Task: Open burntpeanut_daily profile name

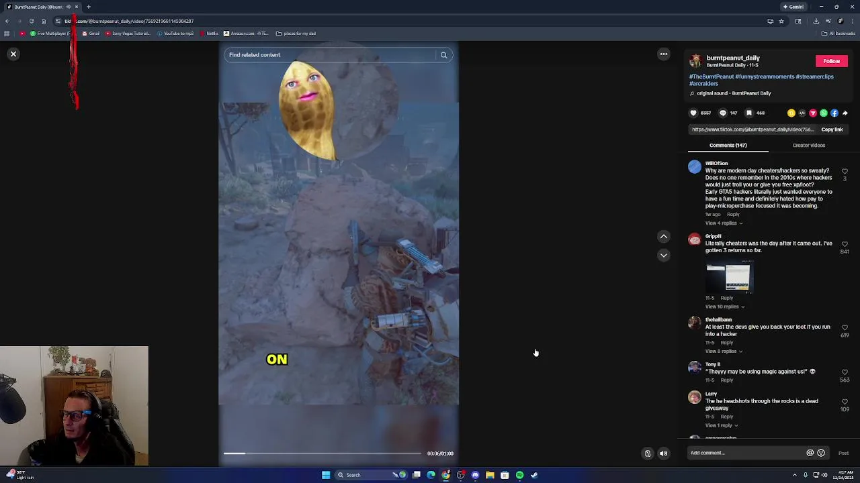Action: pos(733,58)
